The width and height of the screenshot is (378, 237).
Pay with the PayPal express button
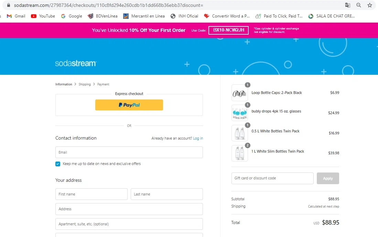(129, 105)
